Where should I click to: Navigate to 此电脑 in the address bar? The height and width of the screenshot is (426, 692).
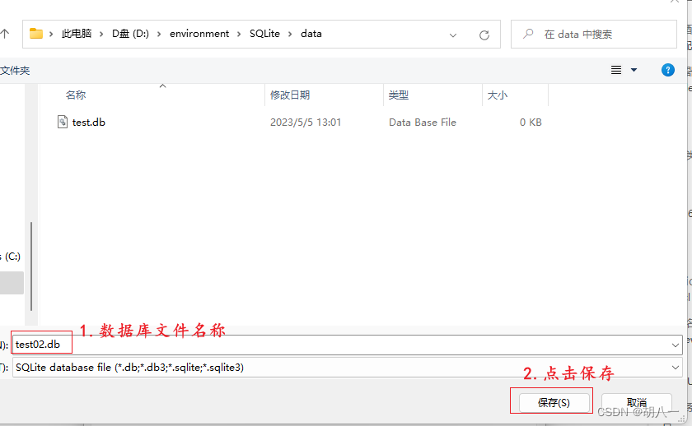pos(77,34)
